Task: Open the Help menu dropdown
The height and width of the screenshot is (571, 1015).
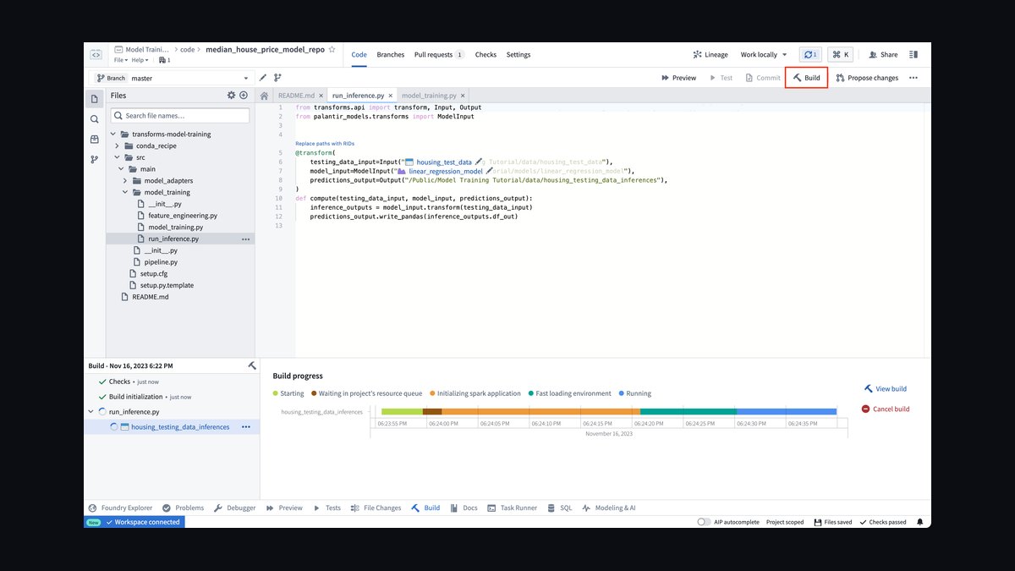Action: (140, 60)
